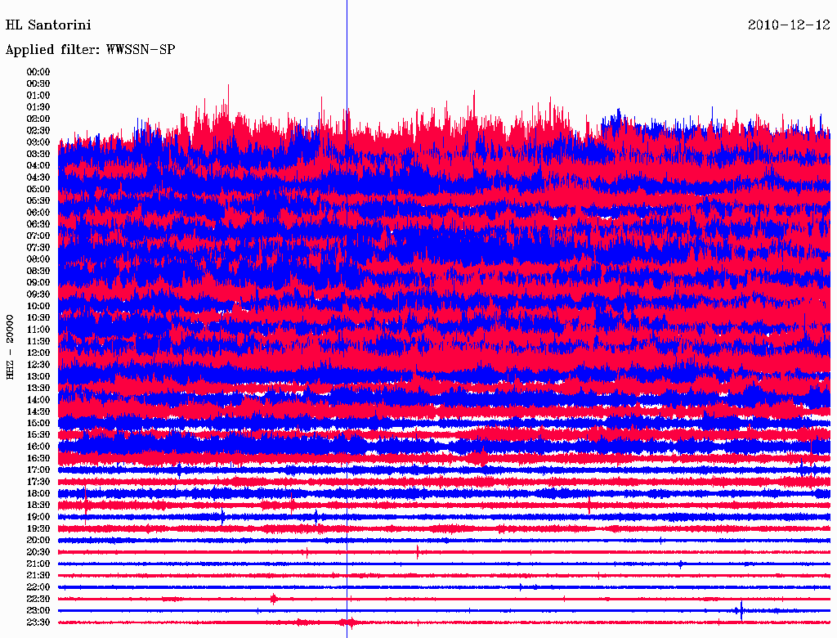The height and width of the screenshot is (638, 837).
Task: Click the 14:00 time label
Action: pyautogui.click(x=38, y=400)
